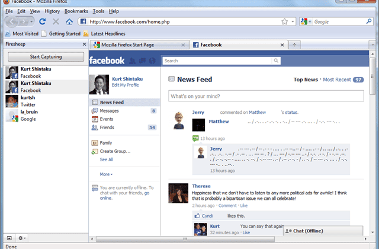379x249 pixels.
Task: Click the horizontal scrollbar thumb
Action: (x=185, y=239)
